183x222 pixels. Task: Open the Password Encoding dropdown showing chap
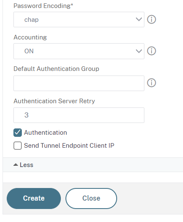tap(79, 20)
